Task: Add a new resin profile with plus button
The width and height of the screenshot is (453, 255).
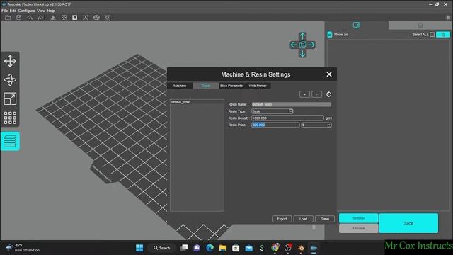Action: click(304, 94)
